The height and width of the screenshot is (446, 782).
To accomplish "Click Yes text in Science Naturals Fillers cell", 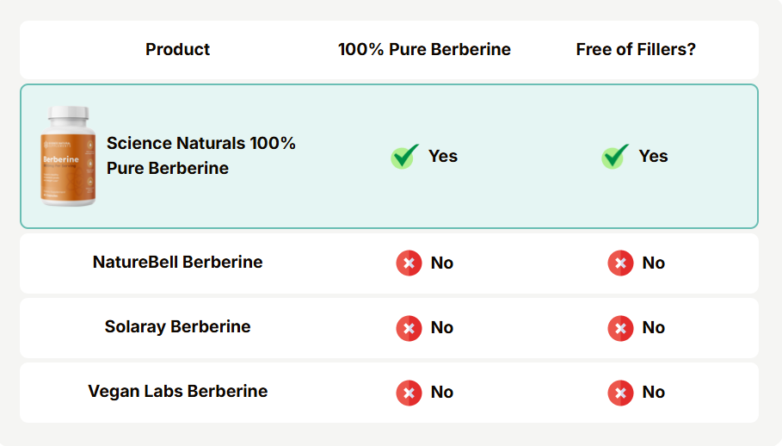I will (x=653, y=156).
